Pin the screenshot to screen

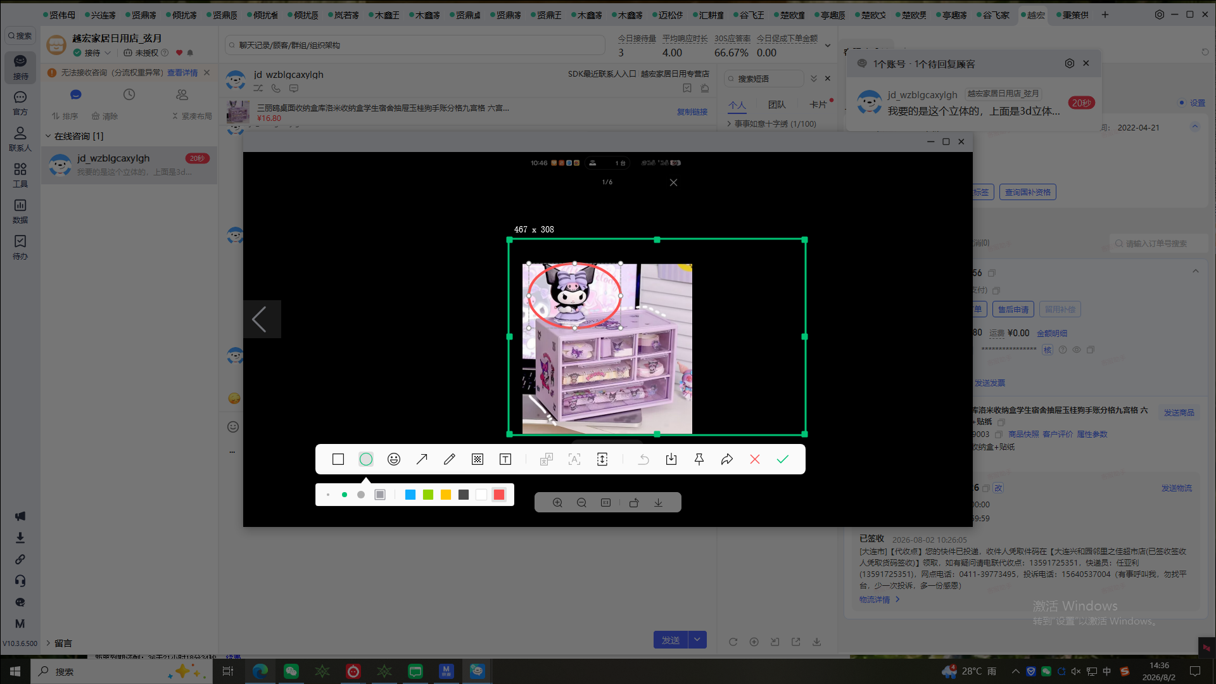[699, 459]
